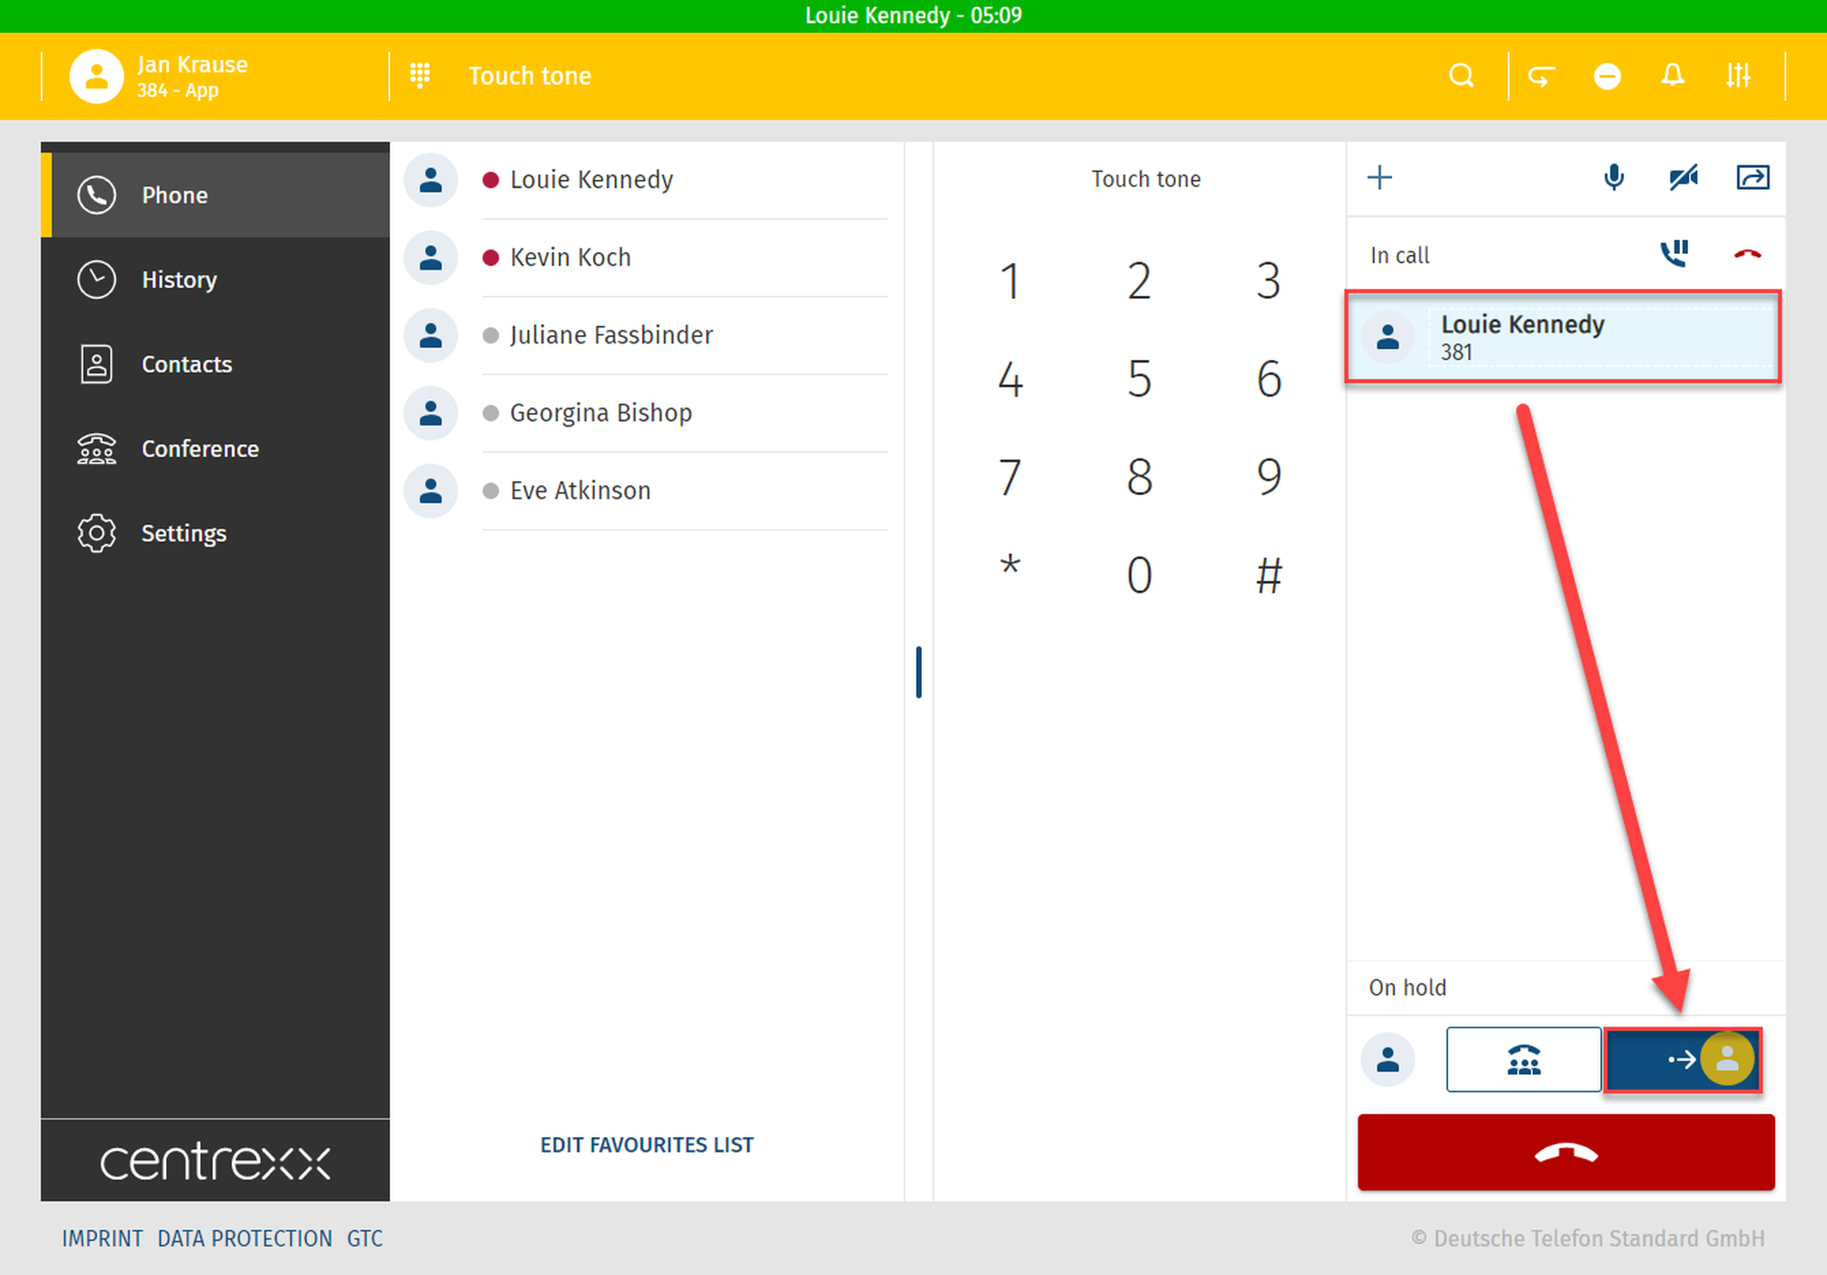Click EDIT FAVOURITES LIST link
The image size is (1827, 1275).
pyautogui.click(x=646, y=1144)
